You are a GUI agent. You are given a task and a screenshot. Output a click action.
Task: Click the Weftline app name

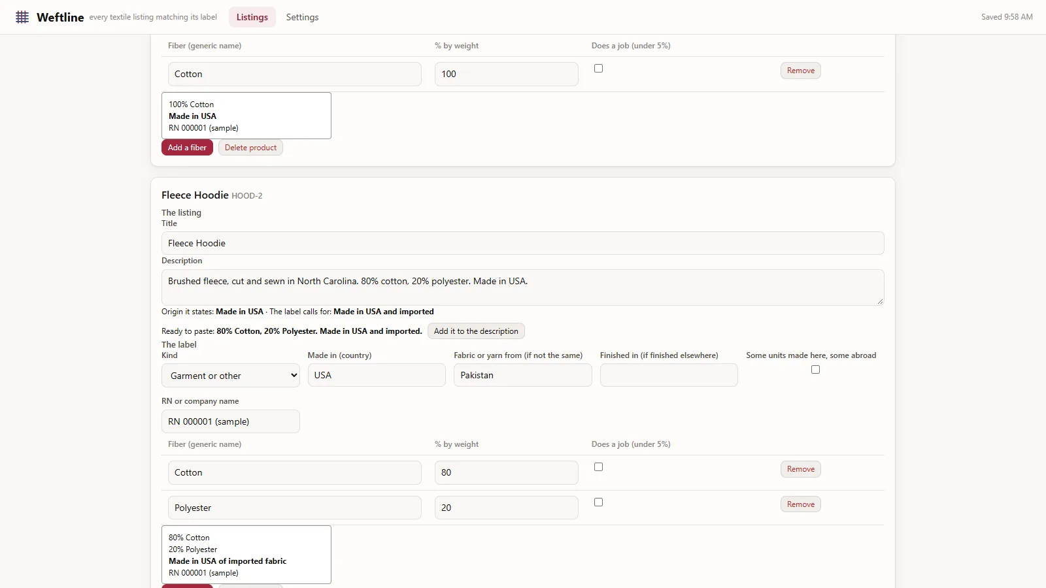click(60, 18)
